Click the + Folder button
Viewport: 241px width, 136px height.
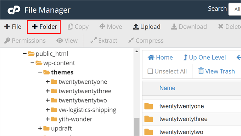point(44,26)
